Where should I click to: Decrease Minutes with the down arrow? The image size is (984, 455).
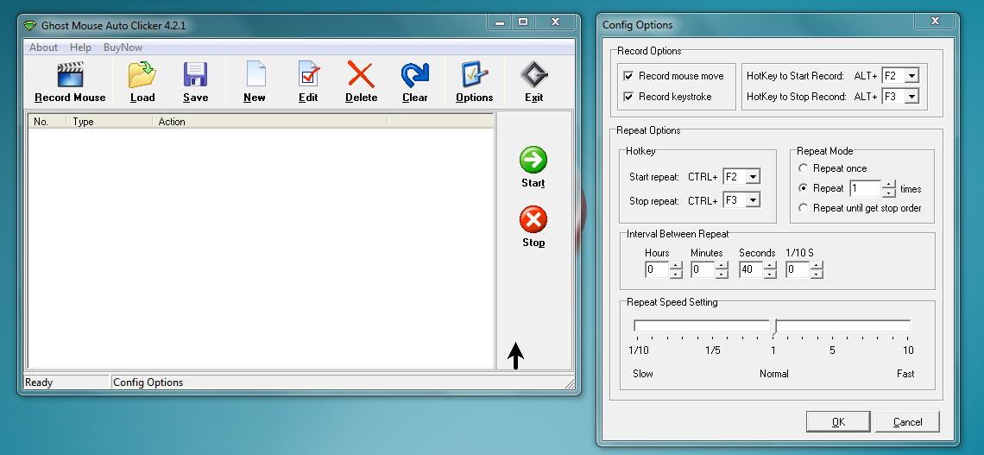[x=722, y=275]
